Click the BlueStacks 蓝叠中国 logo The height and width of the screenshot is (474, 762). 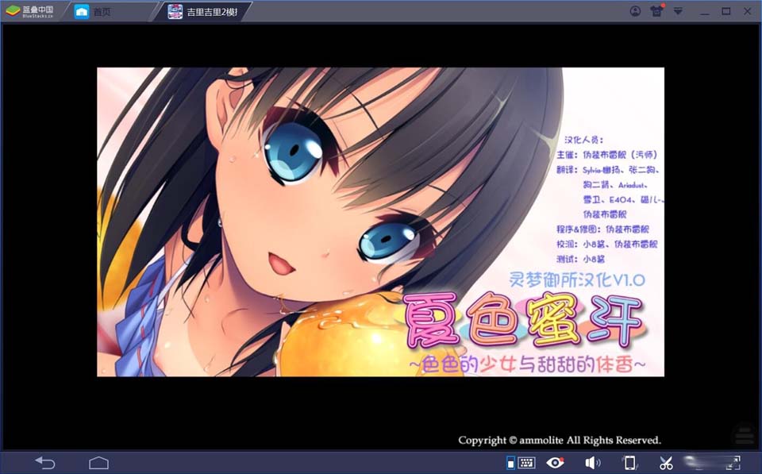pyautogui.click(x=30, y=12)
